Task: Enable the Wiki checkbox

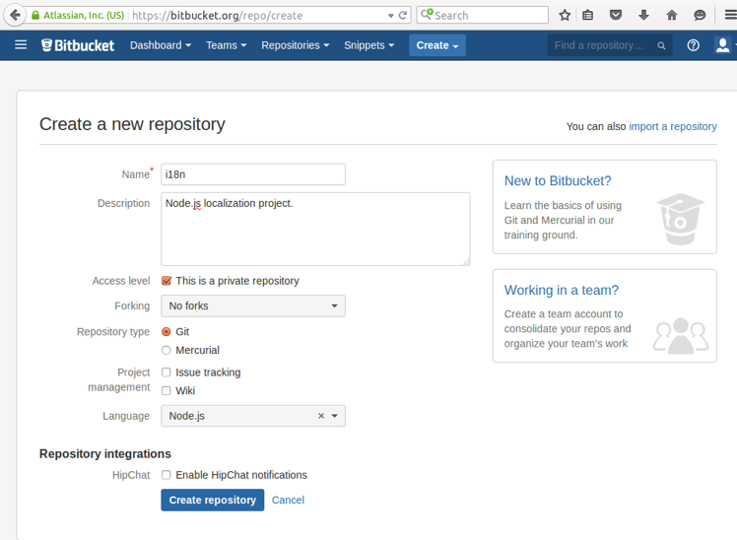Action: point(167,391)
